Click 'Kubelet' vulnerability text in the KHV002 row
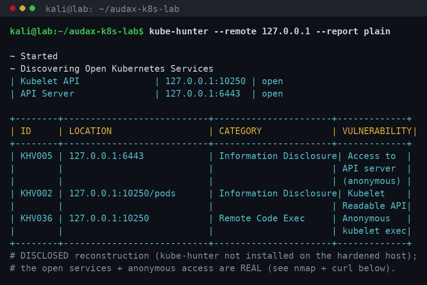This screenshot has height=285, width=427. pyautogui.click(x=366, y=193)
